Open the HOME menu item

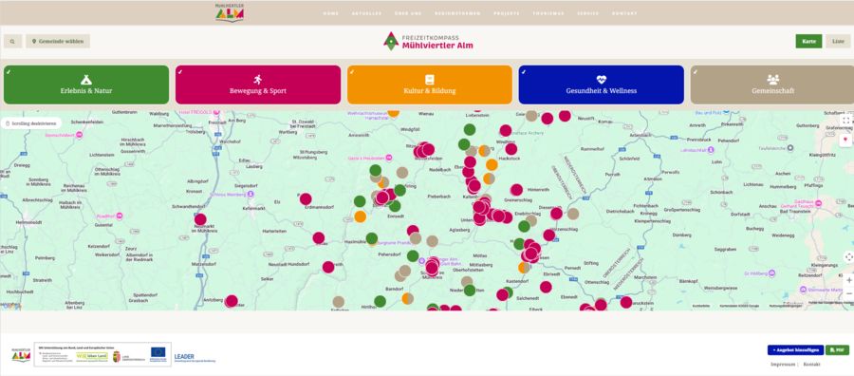(330, 13)
